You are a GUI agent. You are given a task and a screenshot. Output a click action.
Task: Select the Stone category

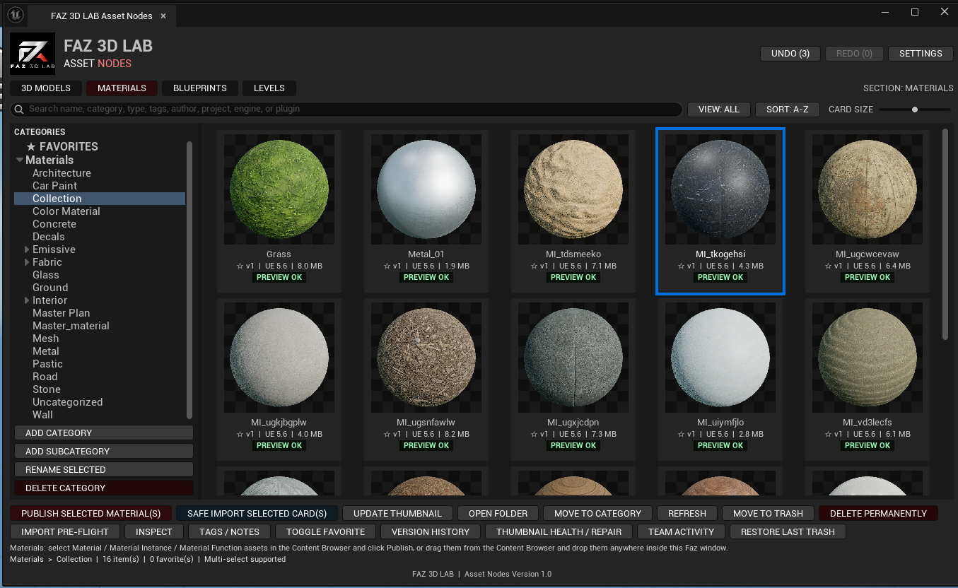(47, 389)
